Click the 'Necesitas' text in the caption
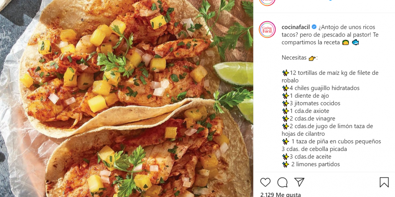This screenshot has width=395, height=197. click(x=294, y=58)
